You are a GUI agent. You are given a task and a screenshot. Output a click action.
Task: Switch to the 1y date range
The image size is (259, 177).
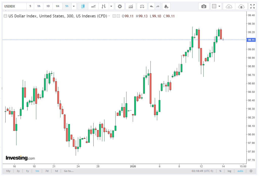[27, 171]
